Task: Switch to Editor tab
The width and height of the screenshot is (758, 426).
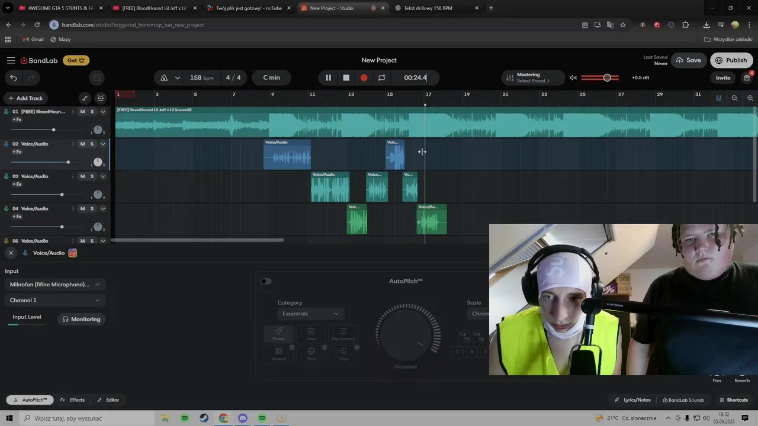Action: coord(108,400)
